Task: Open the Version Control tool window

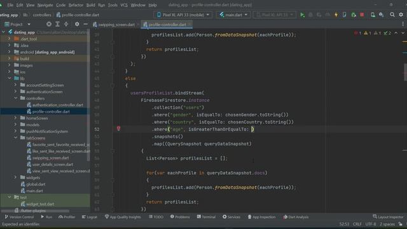Action: pyautogui.click(x=19, y=217)
